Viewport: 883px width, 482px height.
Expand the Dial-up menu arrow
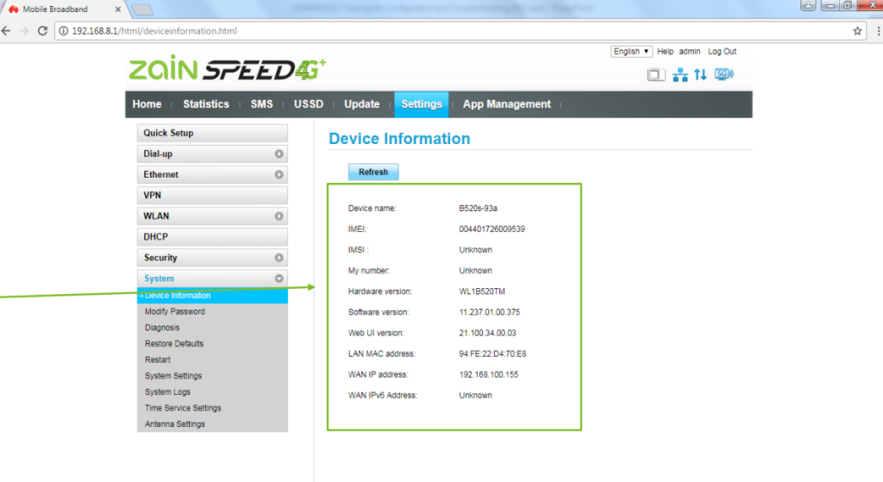[x=279, y=153]
